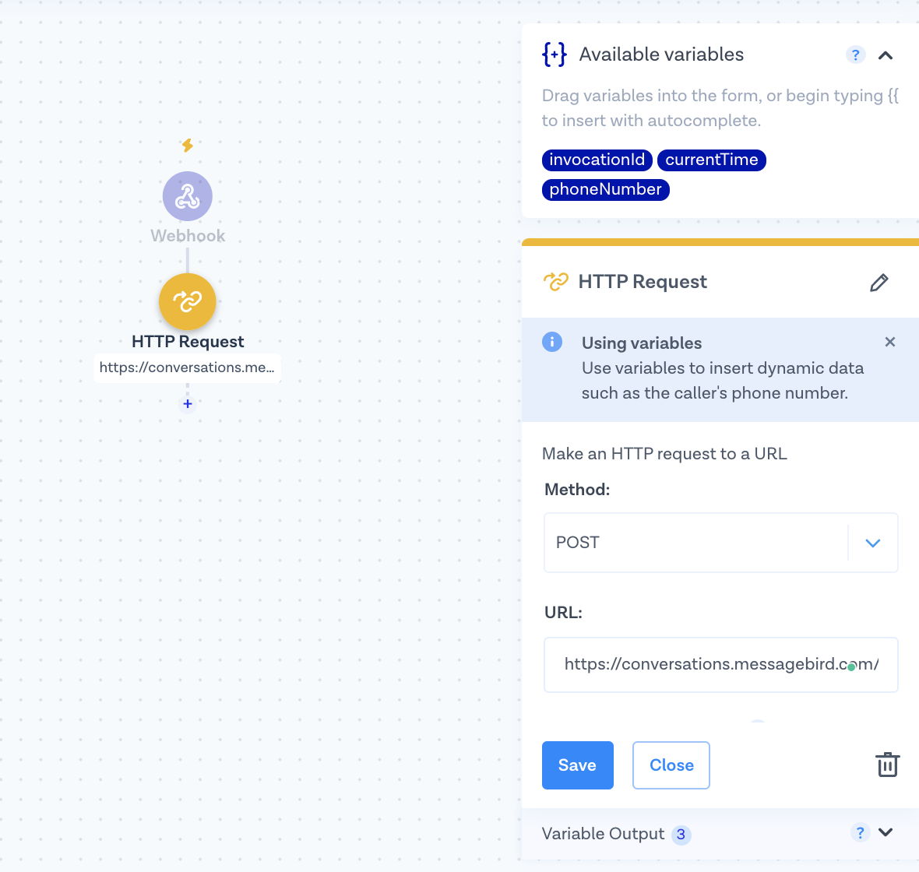919x872 pixels.
Task: Select the invocationId variable chip
Action: [597, 160]
